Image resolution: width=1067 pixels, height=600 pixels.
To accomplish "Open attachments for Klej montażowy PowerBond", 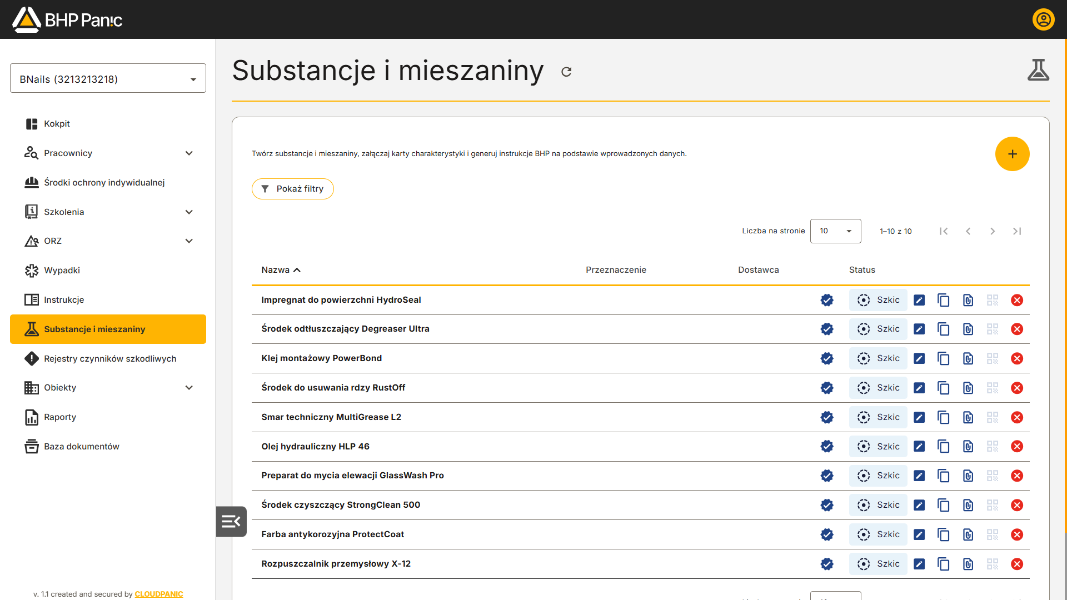I will pos(968,358).
